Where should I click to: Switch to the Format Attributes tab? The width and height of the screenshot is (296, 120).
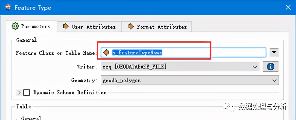pos(157,27)
